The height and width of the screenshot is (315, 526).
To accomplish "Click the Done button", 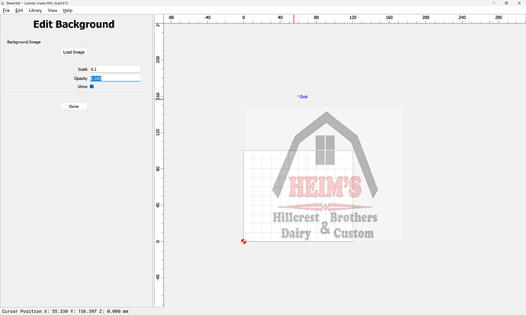I will tap(74, 107).
